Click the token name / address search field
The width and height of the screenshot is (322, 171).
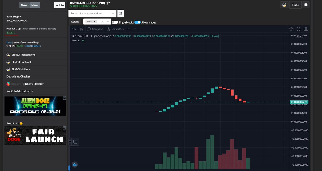click(89, 13)
